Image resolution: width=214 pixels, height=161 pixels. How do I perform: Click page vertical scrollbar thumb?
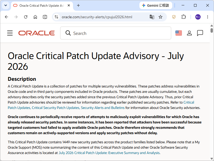pos(212,30)
